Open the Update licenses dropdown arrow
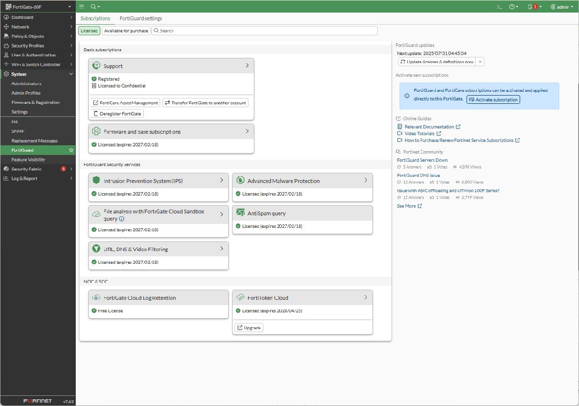Viewport: 579px width, 406px height. 480,62
